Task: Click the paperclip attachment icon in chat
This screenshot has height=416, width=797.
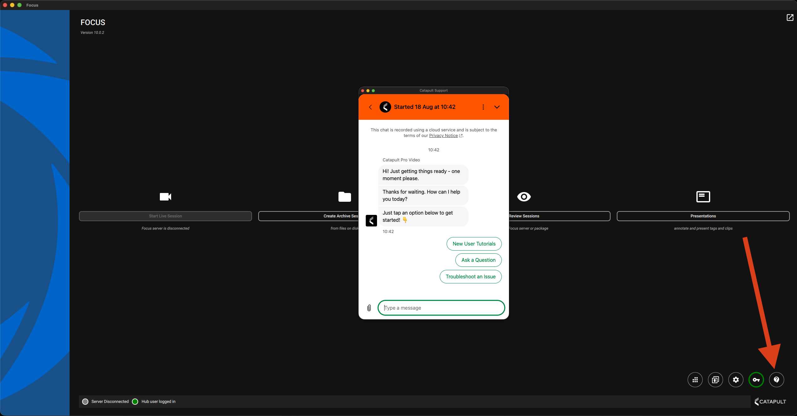Action: [369, 308]
